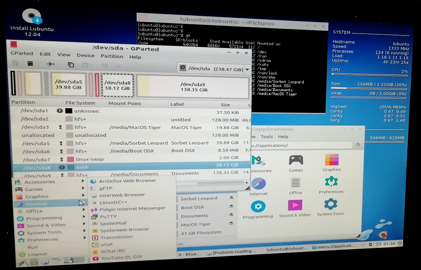Click the menu://applications/ address field
The image size is (421, 270).
(302, 145)
